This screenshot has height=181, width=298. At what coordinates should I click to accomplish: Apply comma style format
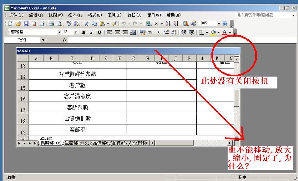158,32
